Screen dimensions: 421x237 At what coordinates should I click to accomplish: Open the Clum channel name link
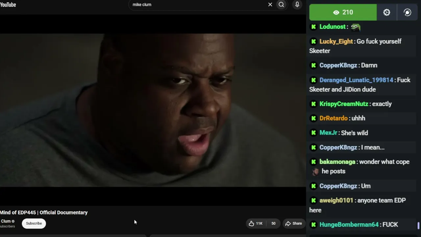(6, 221)
